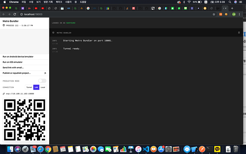
Task: Go forward in Chrome
Action: (9, 14)
